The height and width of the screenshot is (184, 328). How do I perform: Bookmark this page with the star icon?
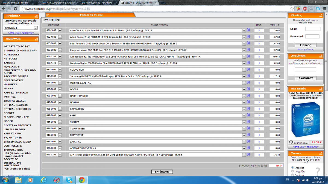point(292,9)
